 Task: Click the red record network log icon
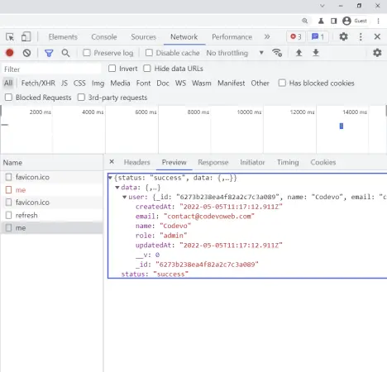(10, 53)
